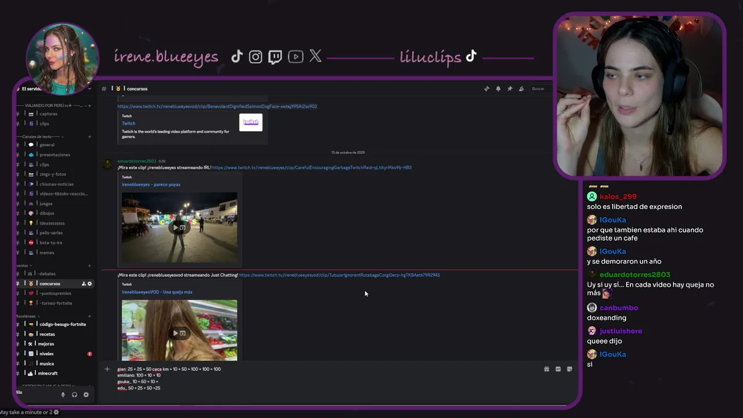Screen dimensions: 743x418
Task: Open the -puntospremios channel
Action: click(x=55, y=293)
